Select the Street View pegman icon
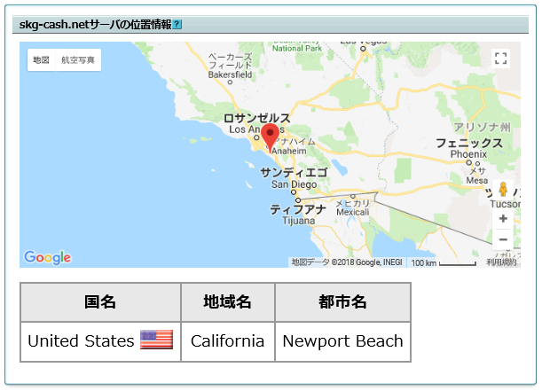The width and height of the screenshot is (542, 391). [503, 189]
